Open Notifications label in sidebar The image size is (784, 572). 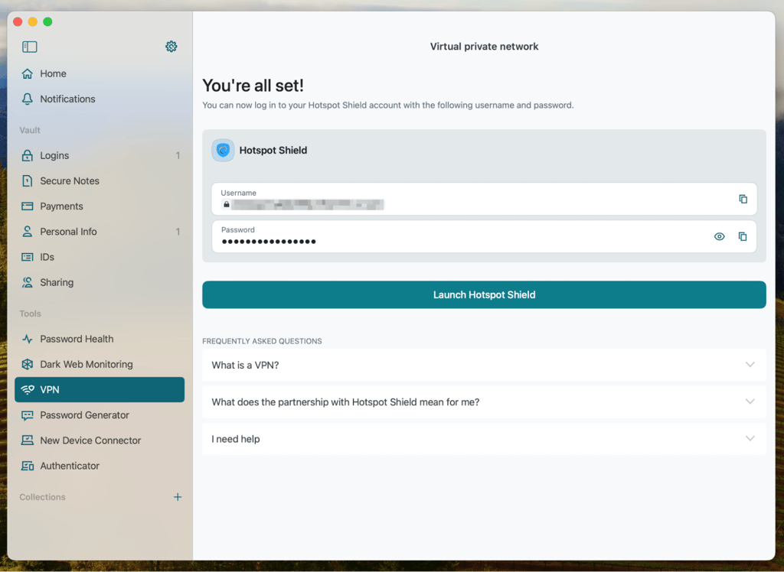(67, 99)
